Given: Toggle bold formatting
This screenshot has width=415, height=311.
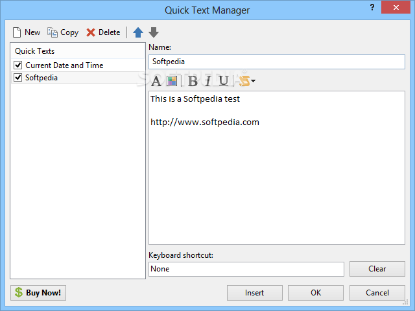Looking at the screenshot, I should [193, 81].
